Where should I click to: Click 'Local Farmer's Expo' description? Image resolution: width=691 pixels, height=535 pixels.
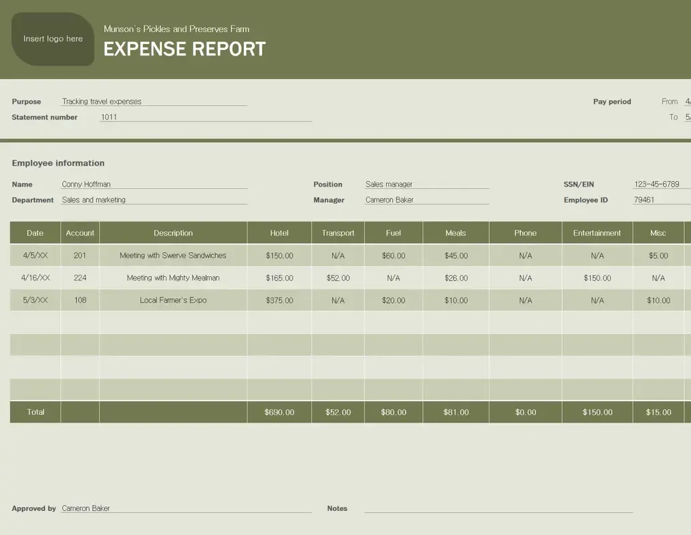(173, 300)
